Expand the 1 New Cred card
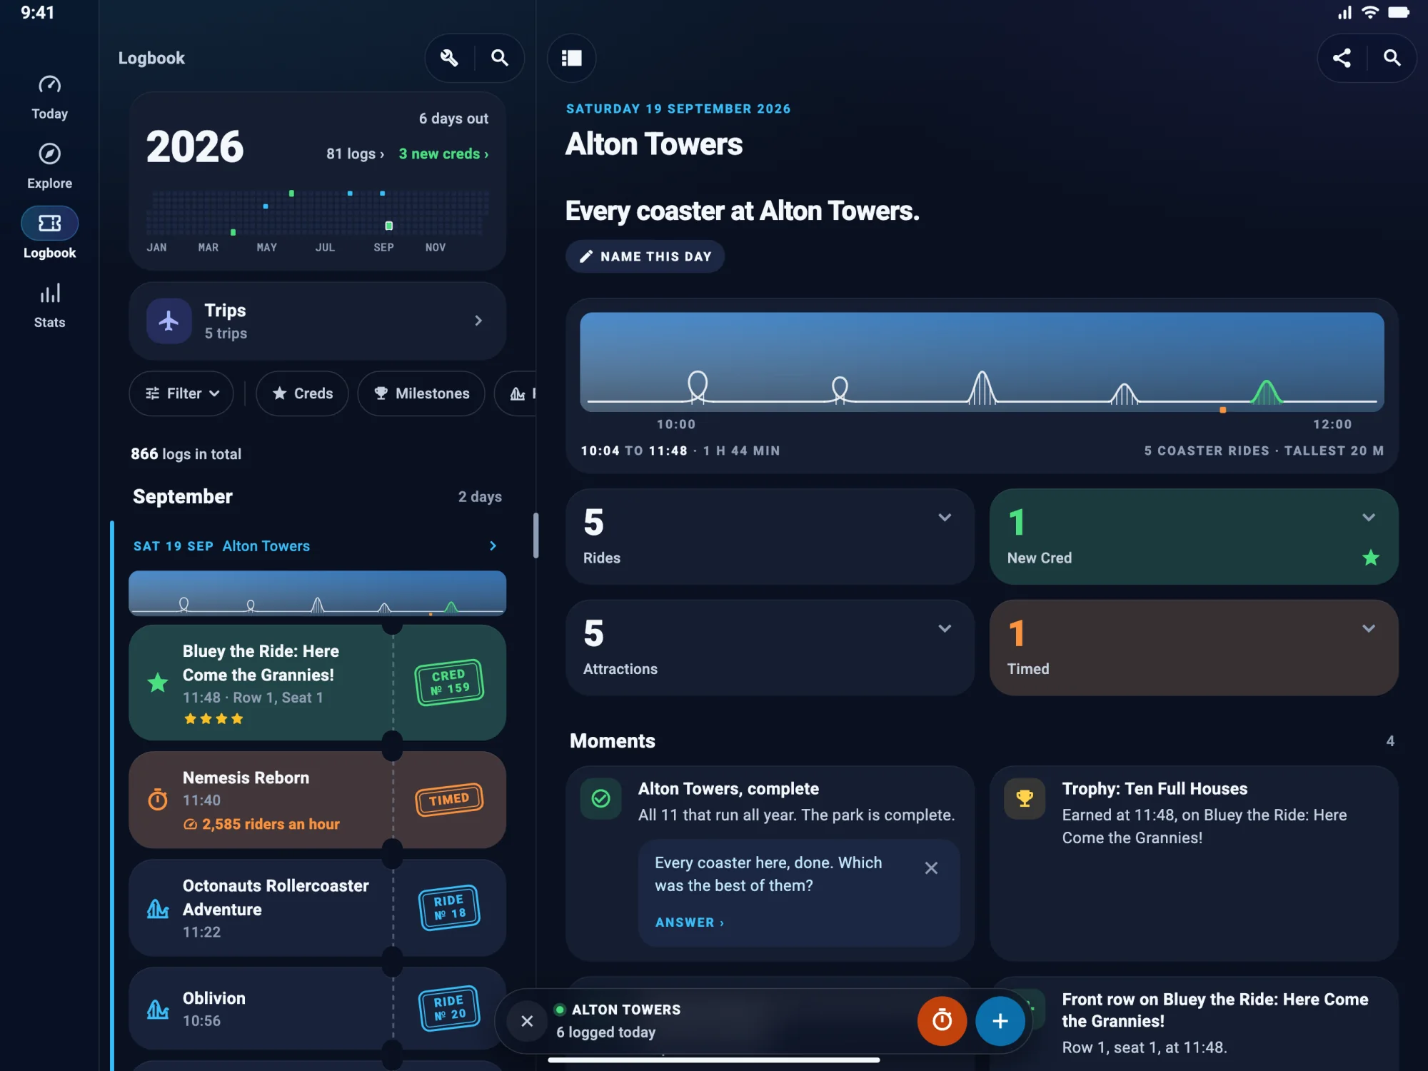 click(1194, 536)
